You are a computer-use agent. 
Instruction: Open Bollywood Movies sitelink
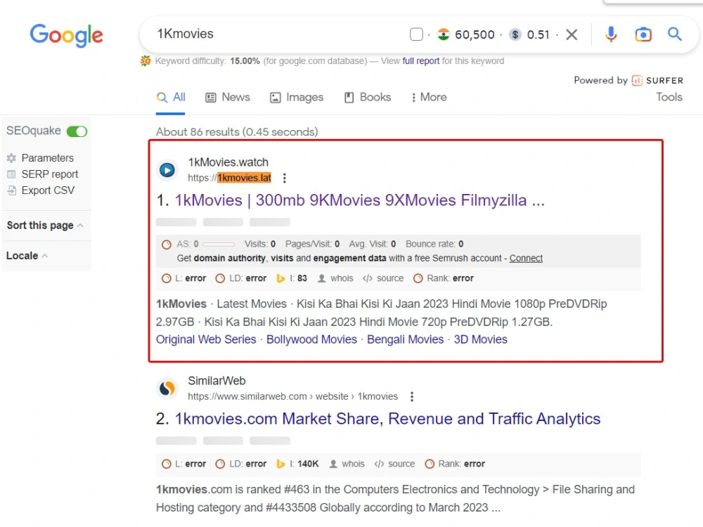point(311,339)
